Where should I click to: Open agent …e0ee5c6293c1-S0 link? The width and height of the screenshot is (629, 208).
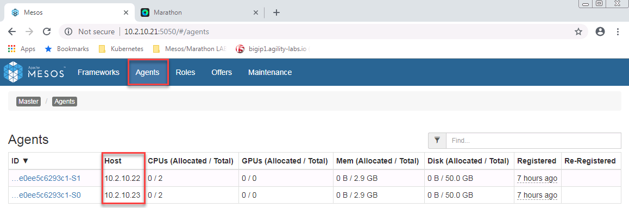click(x=46, y=195)
